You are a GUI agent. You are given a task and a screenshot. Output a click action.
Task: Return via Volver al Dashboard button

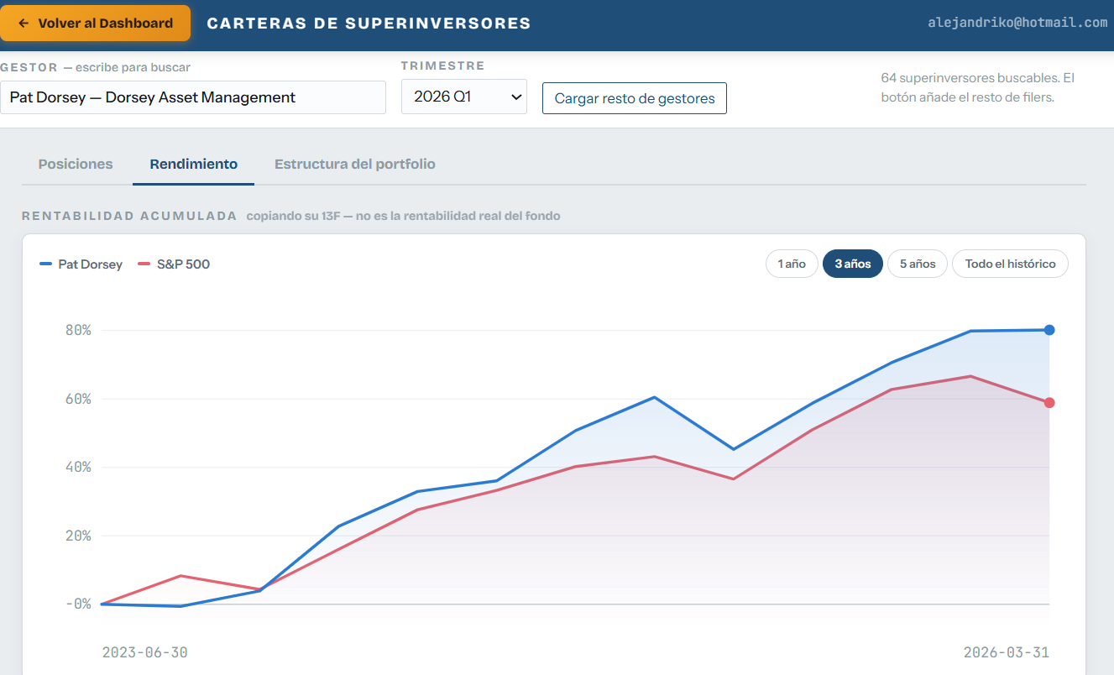click(96, 24)
